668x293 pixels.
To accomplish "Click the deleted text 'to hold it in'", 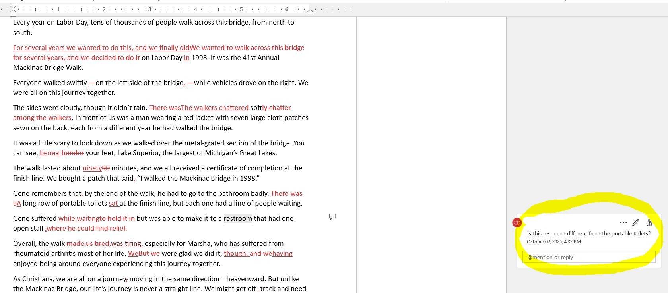I will coord(117,218).
